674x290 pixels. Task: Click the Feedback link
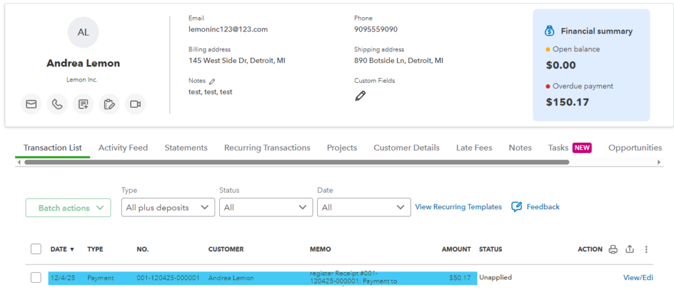pos(543,206)
